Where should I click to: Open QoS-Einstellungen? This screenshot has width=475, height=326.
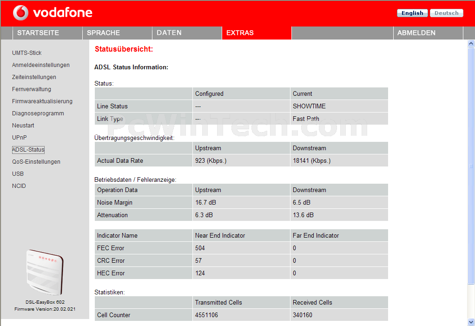(36, 162)
